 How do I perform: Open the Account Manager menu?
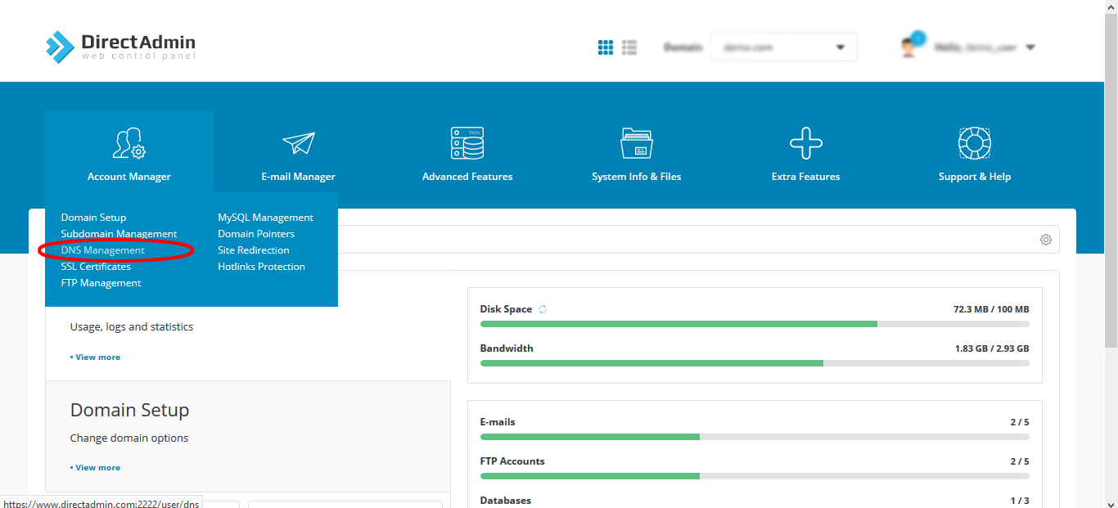[129, 152]
